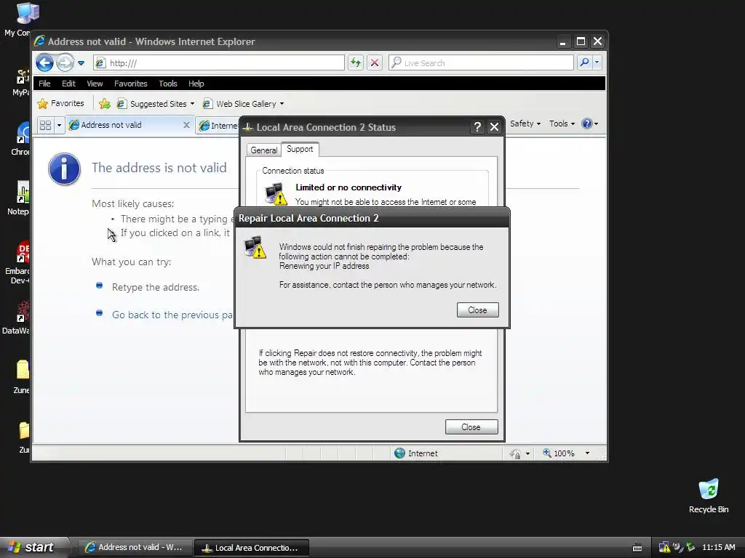Click the blue Help question icon

coord(587,124)
